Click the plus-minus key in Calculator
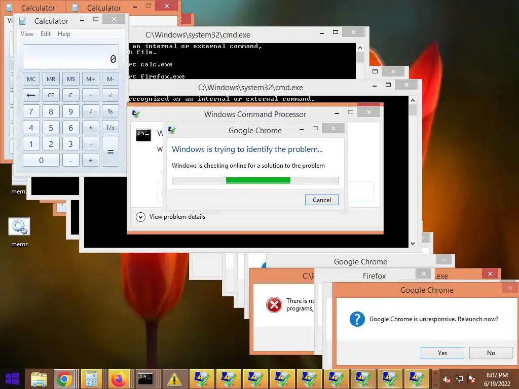 click(90, 95)
